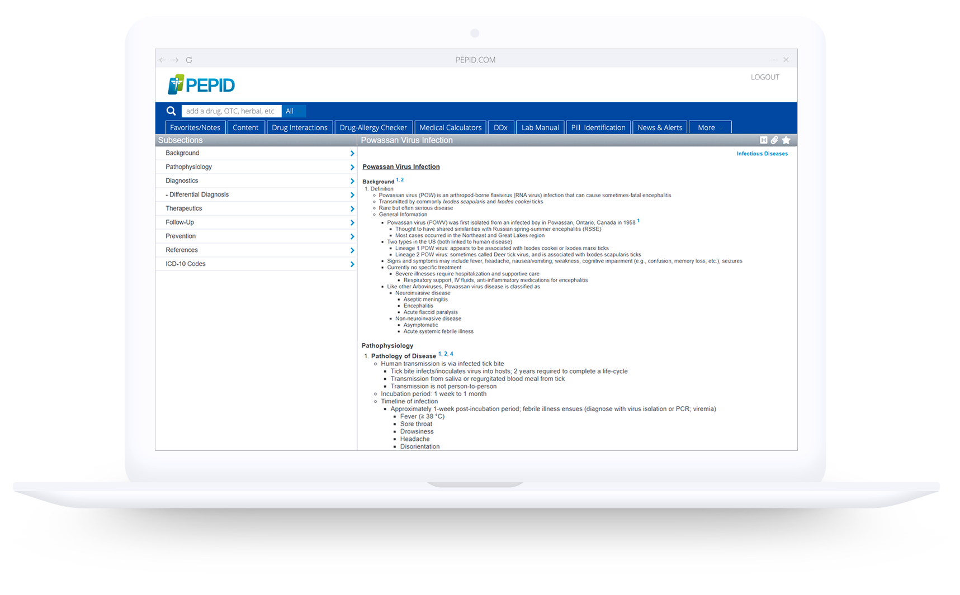Expand the ICD-10 Codes subsection
Image resolution: width=960 pixels, height=595 pixels.
pyautogui.click(x=352, y=264)
